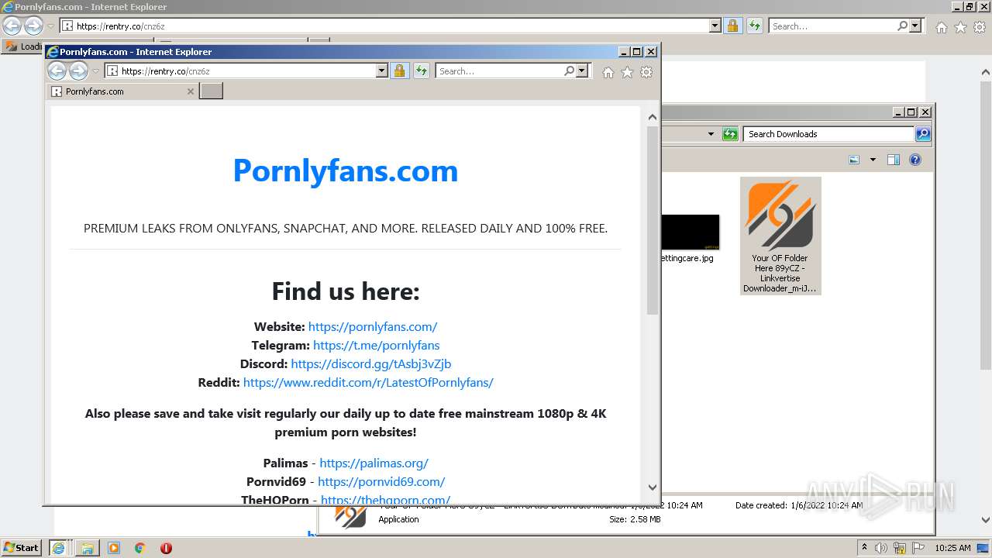Open a new tab in the front IE window
Screen dimensions: 992x558
click(211, 91)
